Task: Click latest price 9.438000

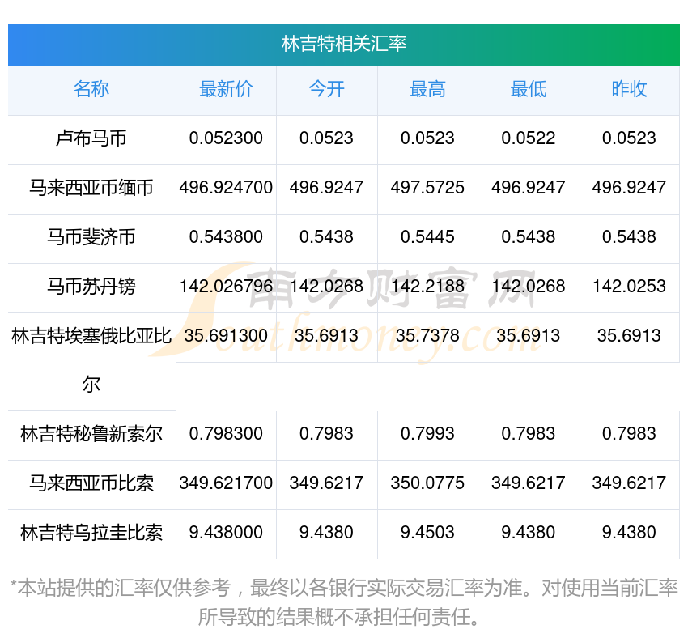Action: tap(226, 533)
